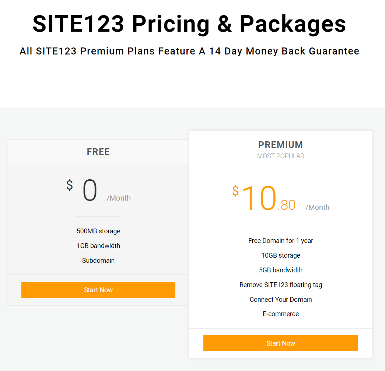The image size is (385, 371).
Task: Click the MOST POPULAR label
Action: tap(280, 156)
